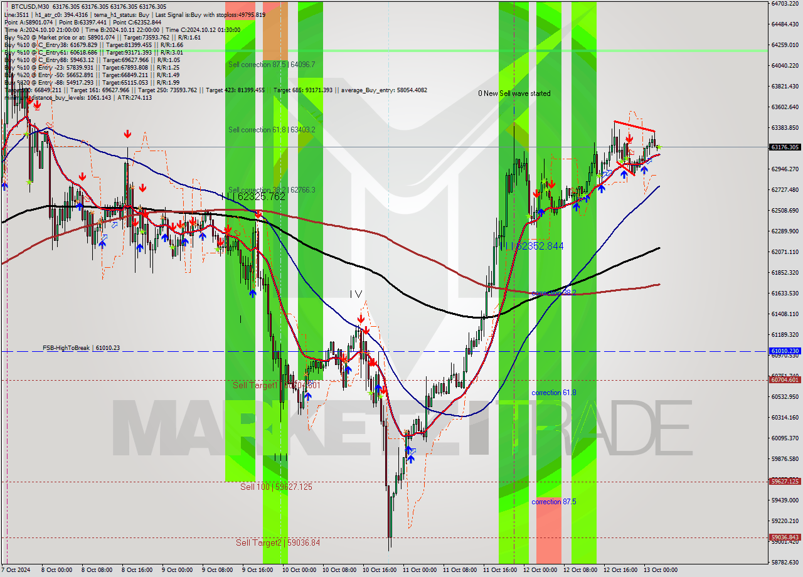Select the red trendline above latest candles

pos(634,126)
